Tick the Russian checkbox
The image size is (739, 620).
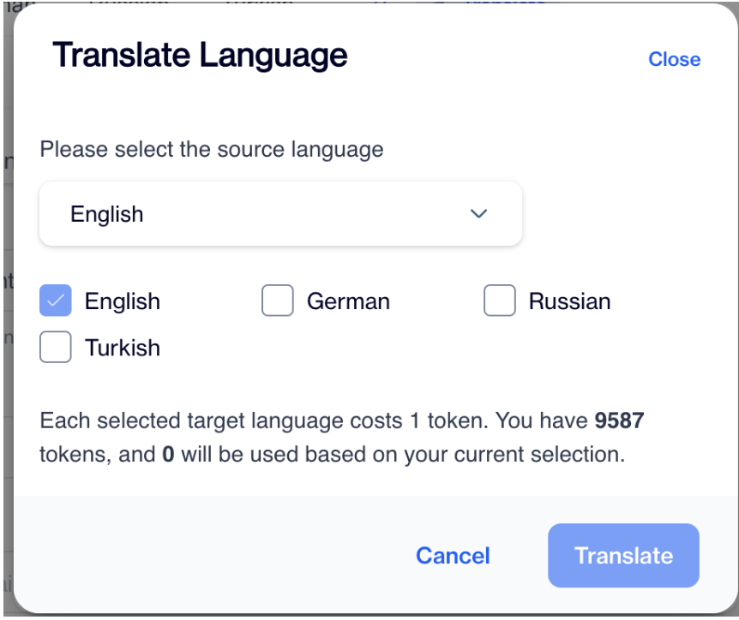pos(500,301)
